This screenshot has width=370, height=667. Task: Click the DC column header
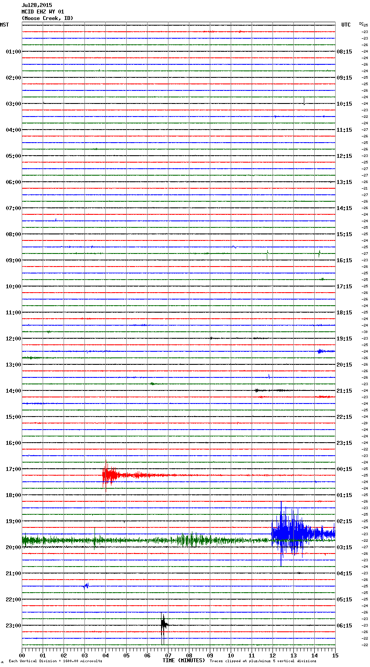click(x=362, y=24)
